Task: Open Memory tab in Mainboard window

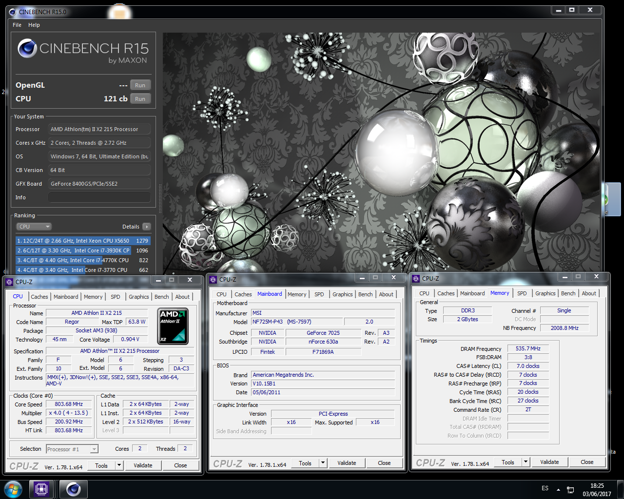Action: (x=297, y=294)
